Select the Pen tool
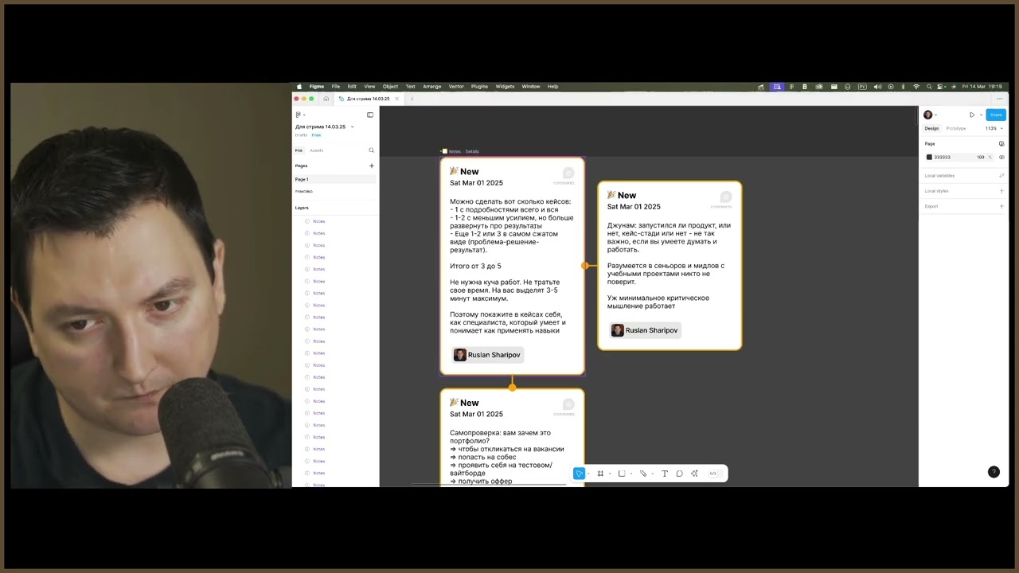Image resolution: width=1019 pixels, height=573 pixels. click(x=643, y=474)
